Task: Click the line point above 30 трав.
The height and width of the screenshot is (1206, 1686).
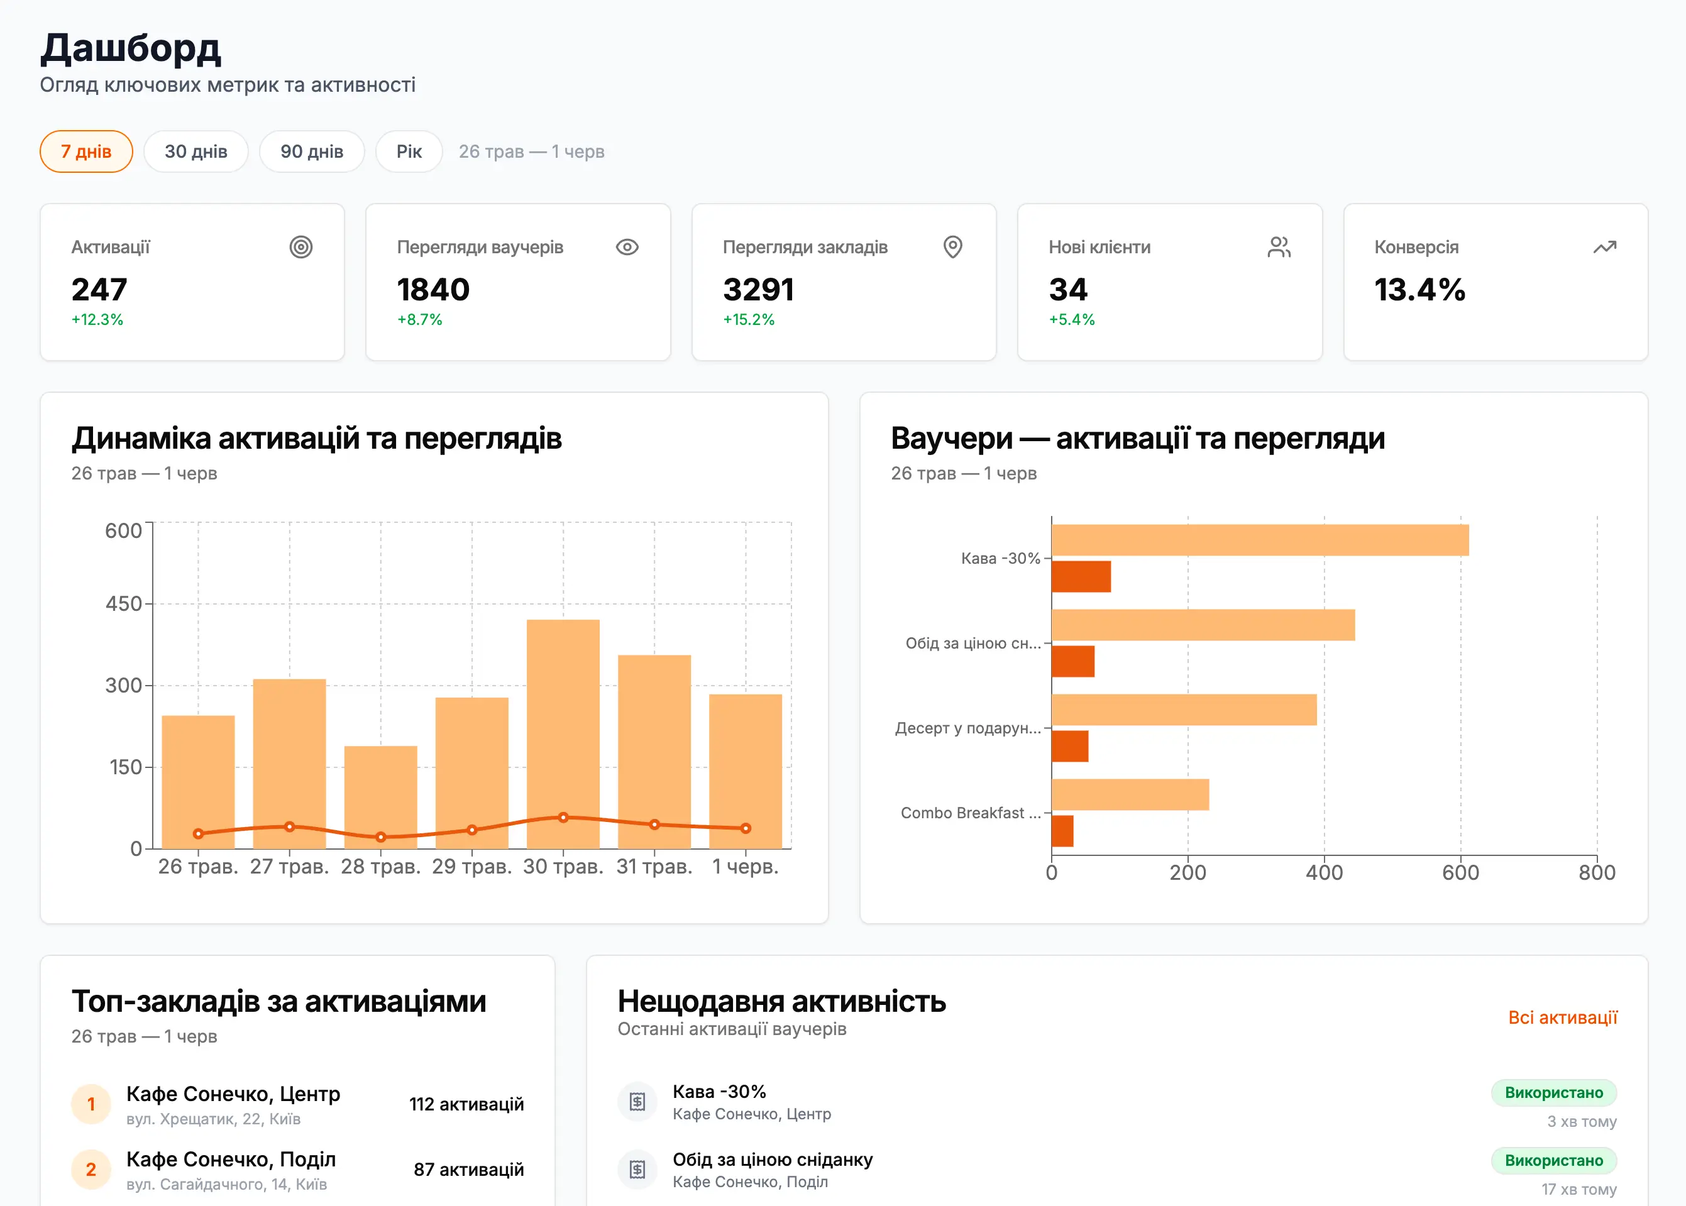Action: point(563,817)
